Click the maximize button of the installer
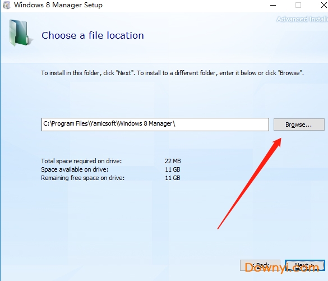328x281 pixels. 298,5
